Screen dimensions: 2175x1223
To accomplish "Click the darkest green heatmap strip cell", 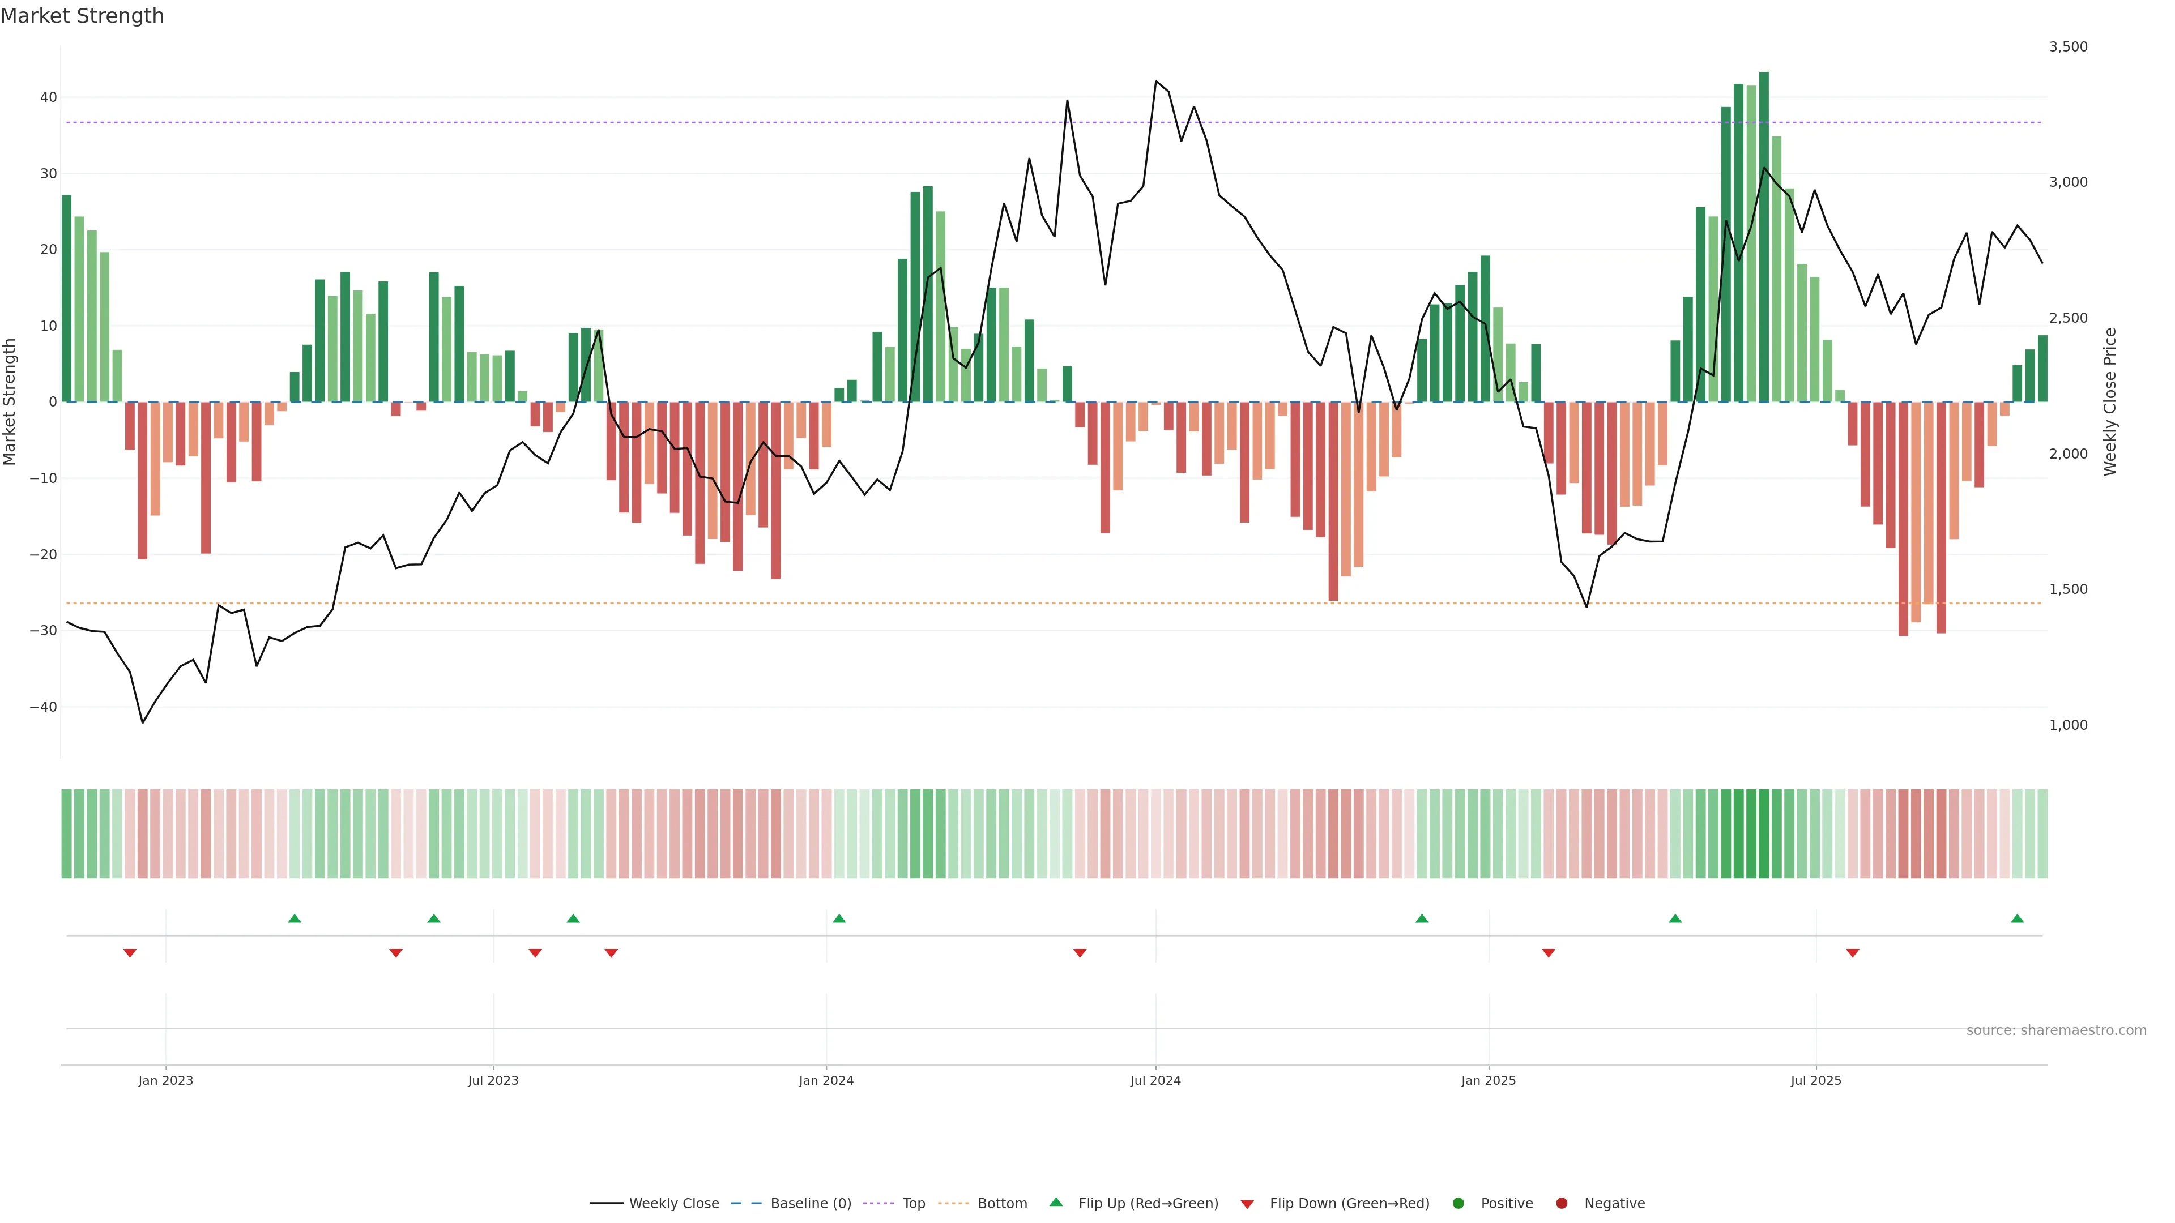I will 1764,834.
